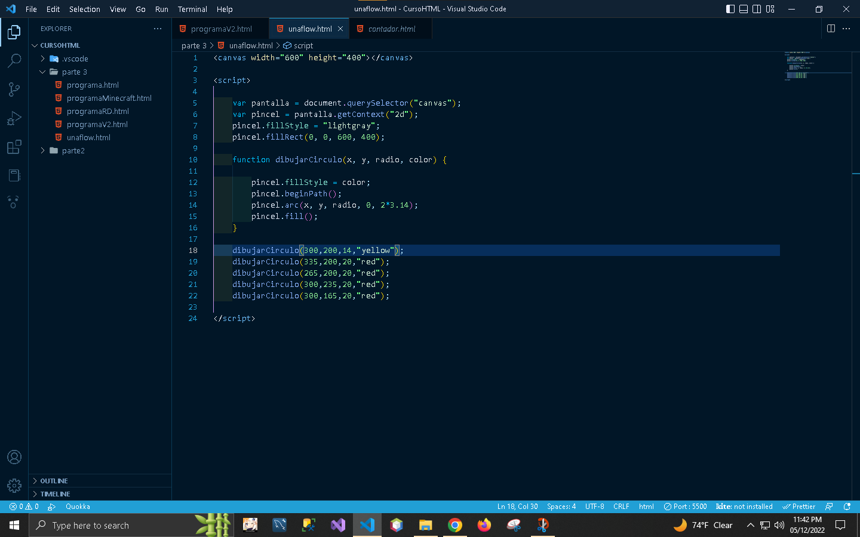Open the Help menu
Viewport: 860px width, 537px height.
225,9
